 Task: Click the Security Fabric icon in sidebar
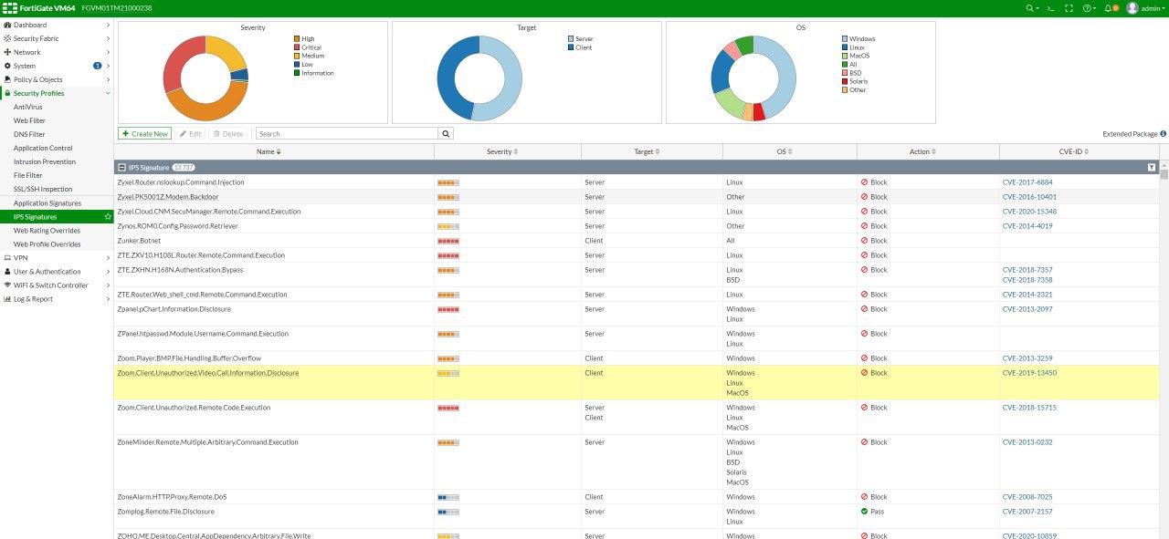pyautogui.click(x=7, y=38)
